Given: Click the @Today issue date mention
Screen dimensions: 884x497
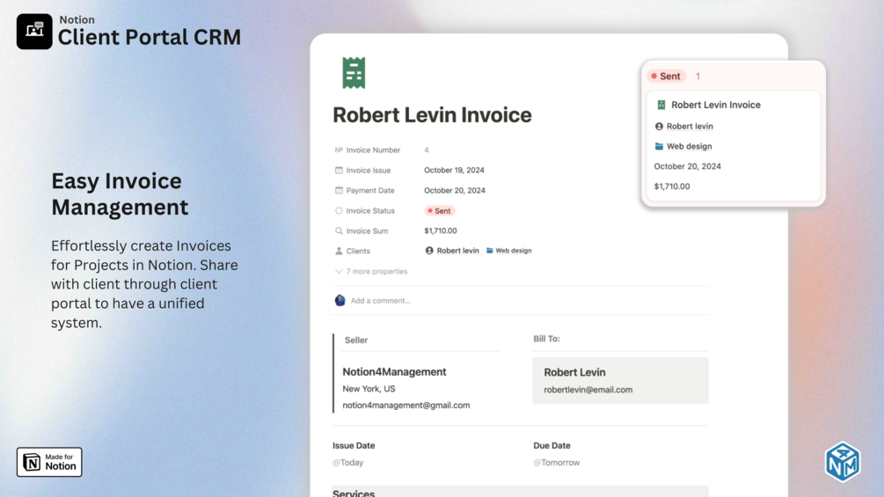Looking at the screenshot, I should pyautogui.click(x=347, y=463).
